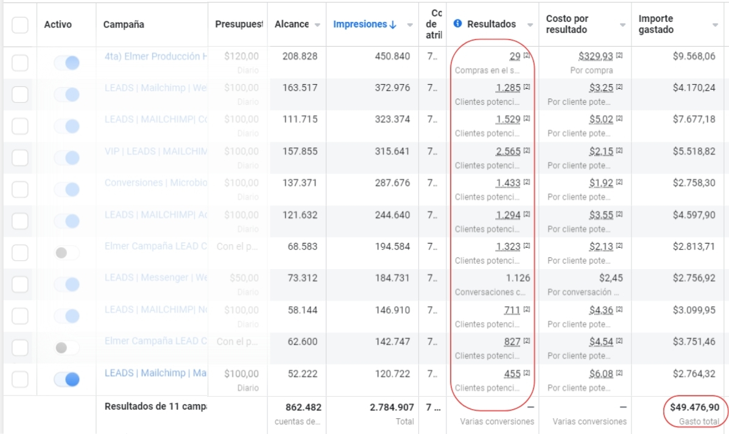Turn off toggle for VIP LEADS MAILCHIMP campaign
This screenshot has width=729, height=434.
click(66, 158)
